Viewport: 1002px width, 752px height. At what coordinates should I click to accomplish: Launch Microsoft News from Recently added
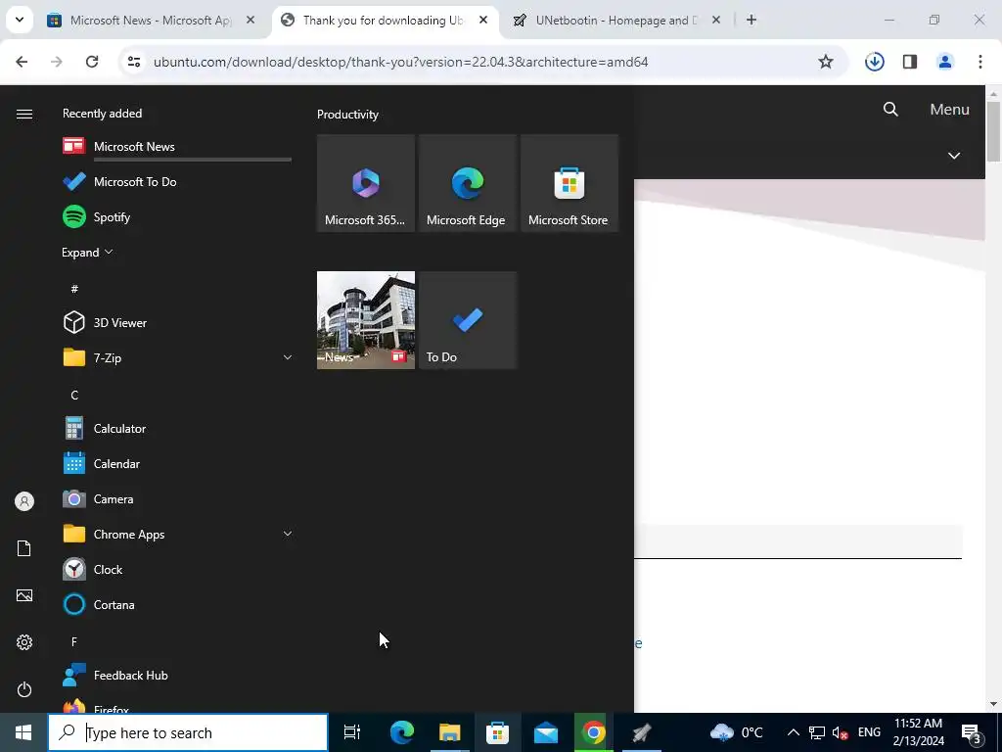click(x=177, y=147)
